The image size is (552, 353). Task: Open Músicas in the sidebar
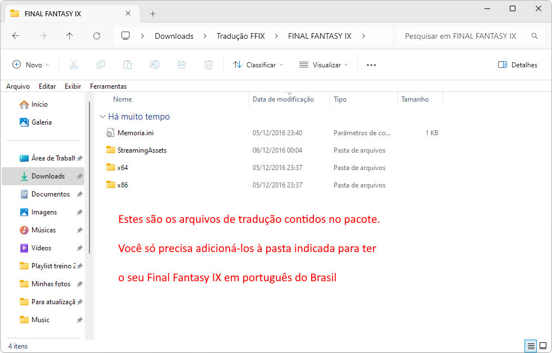coord(38,230)
